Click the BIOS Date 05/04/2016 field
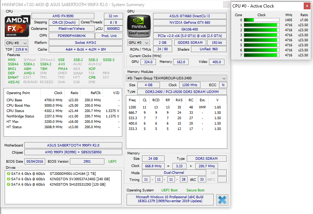This screenshot has height=214, width=313. 35,162
